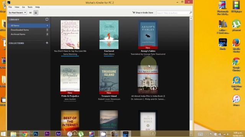The height and width of the screenshot is (137, 245).
Task: Open the View menu
Action: (x=17, y=7)
